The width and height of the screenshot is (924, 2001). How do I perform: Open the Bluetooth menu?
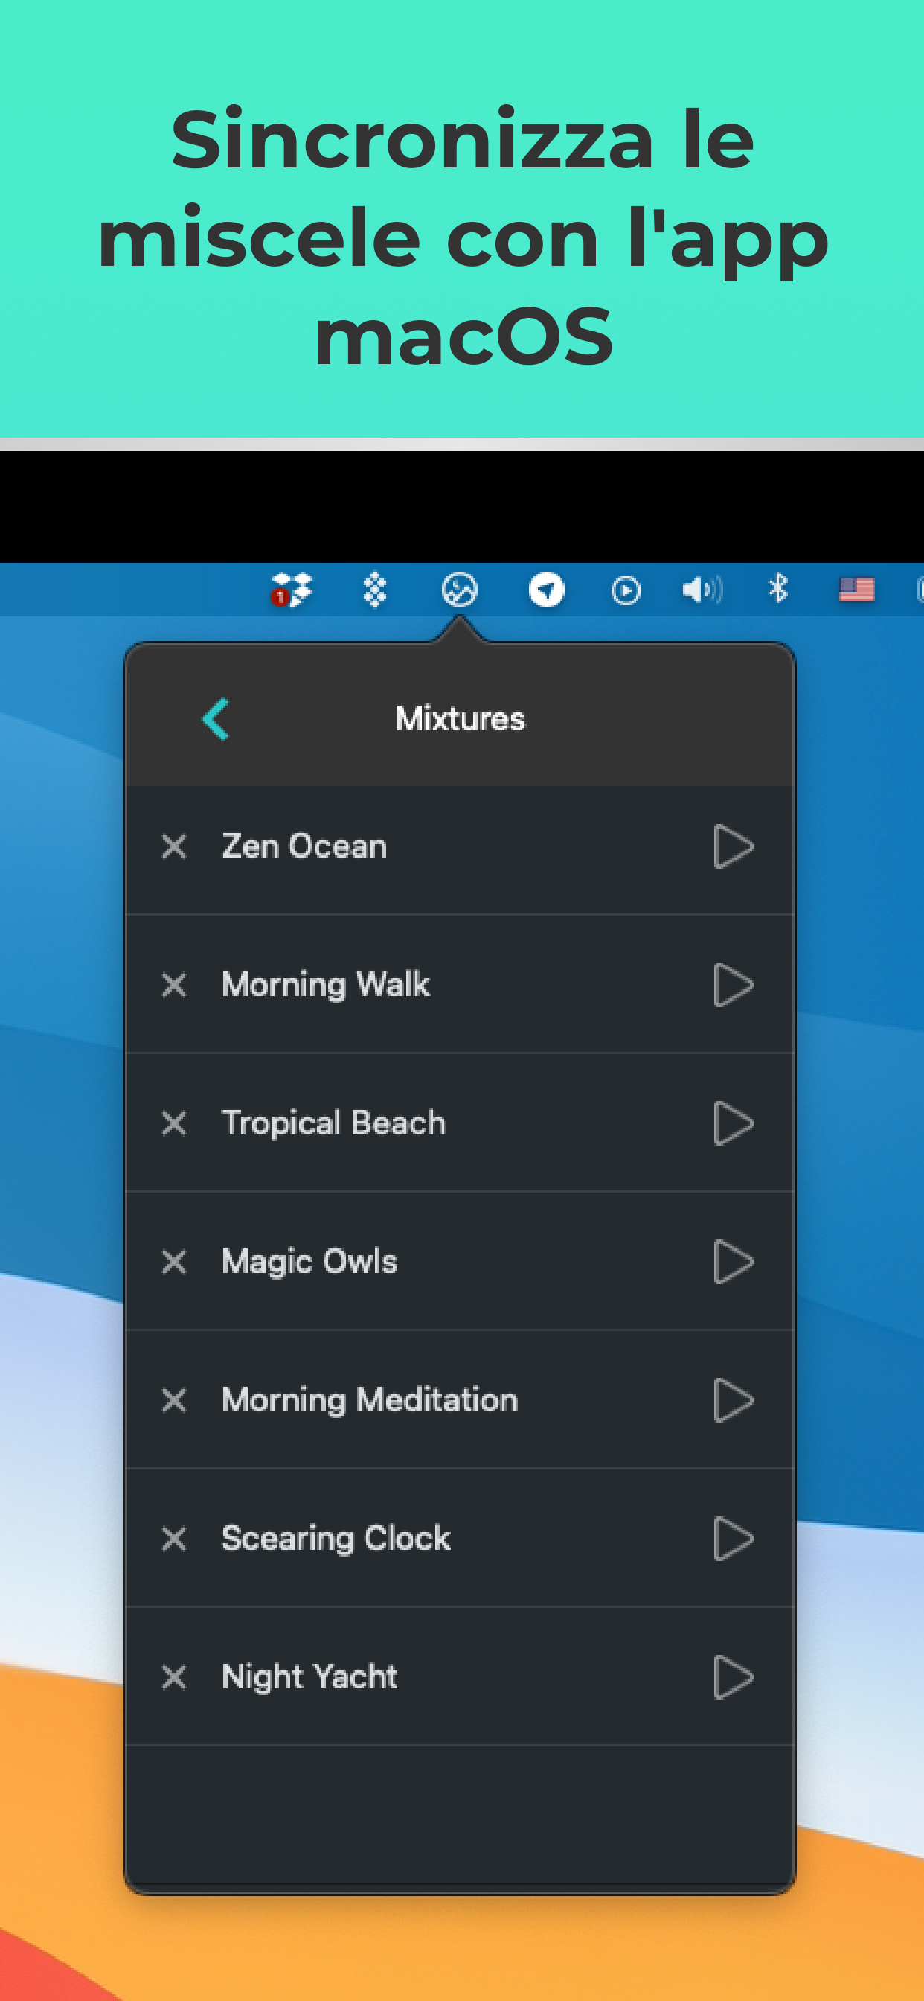pos(778,589)
